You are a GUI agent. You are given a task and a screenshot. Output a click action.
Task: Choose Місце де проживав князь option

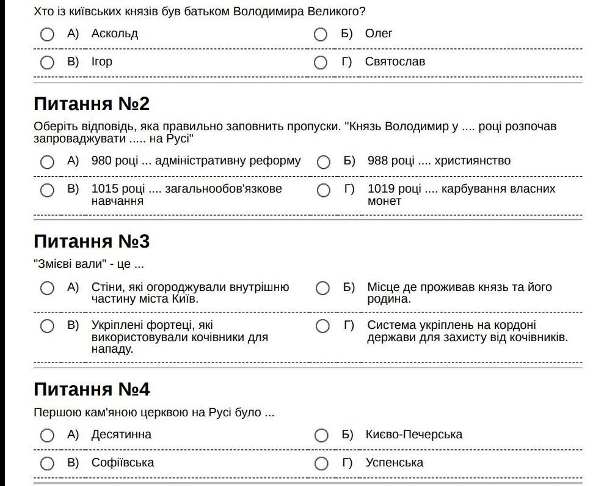[x=323, y=289]
